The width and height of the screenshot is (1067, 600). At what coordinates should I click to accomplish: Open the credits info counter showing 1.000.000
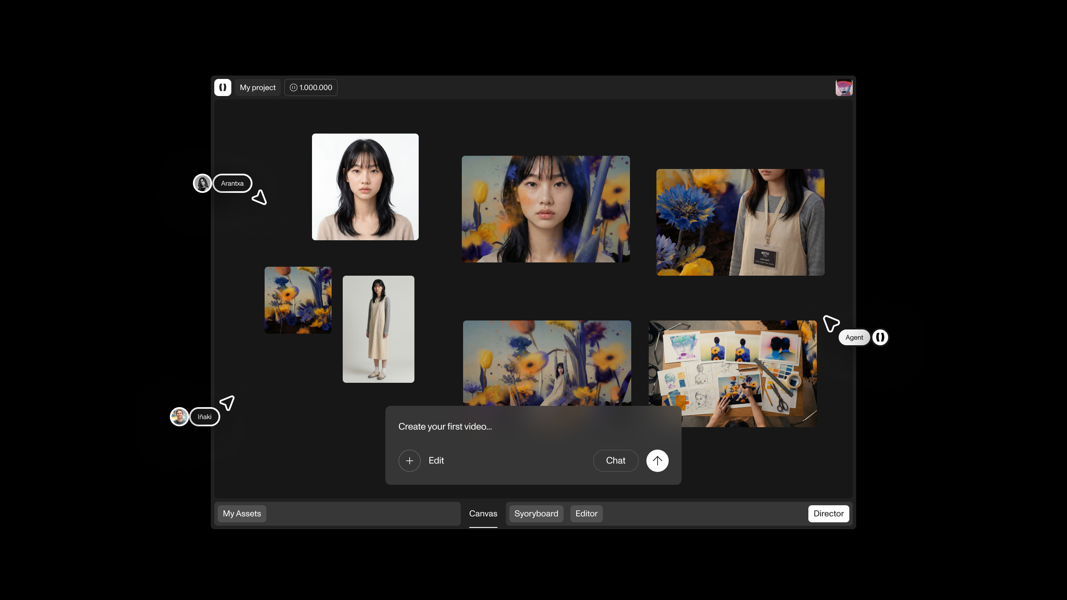[x=310, y=87]
